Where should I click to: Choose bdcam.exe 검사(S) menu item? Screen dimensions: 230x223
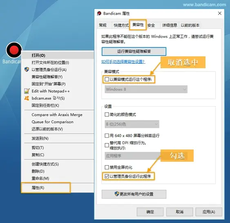click(x=58, y=98)
